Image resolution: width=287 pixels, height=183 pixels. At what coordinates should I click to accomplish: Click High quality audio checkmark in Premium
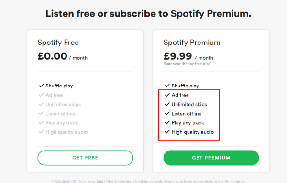tap(167, 132)
